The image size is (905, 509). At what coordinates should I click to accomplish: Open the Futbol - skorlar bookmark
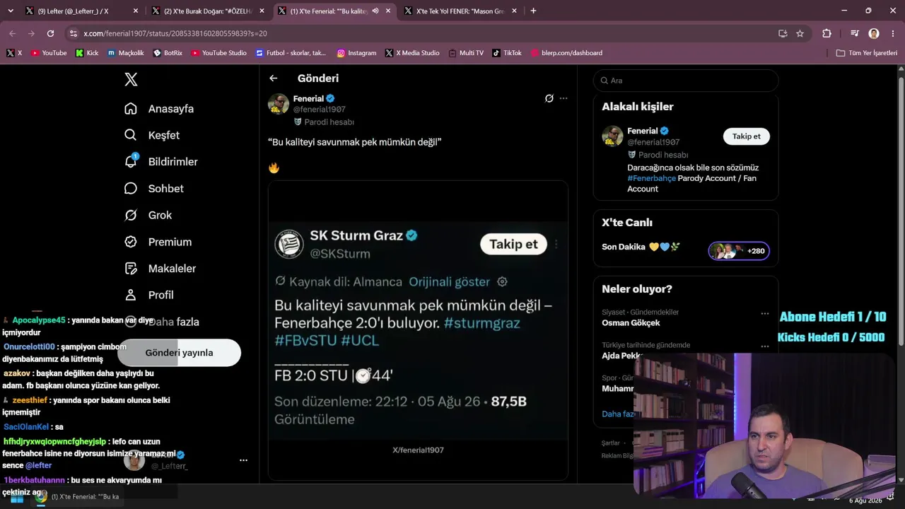[x=291, y=53]
